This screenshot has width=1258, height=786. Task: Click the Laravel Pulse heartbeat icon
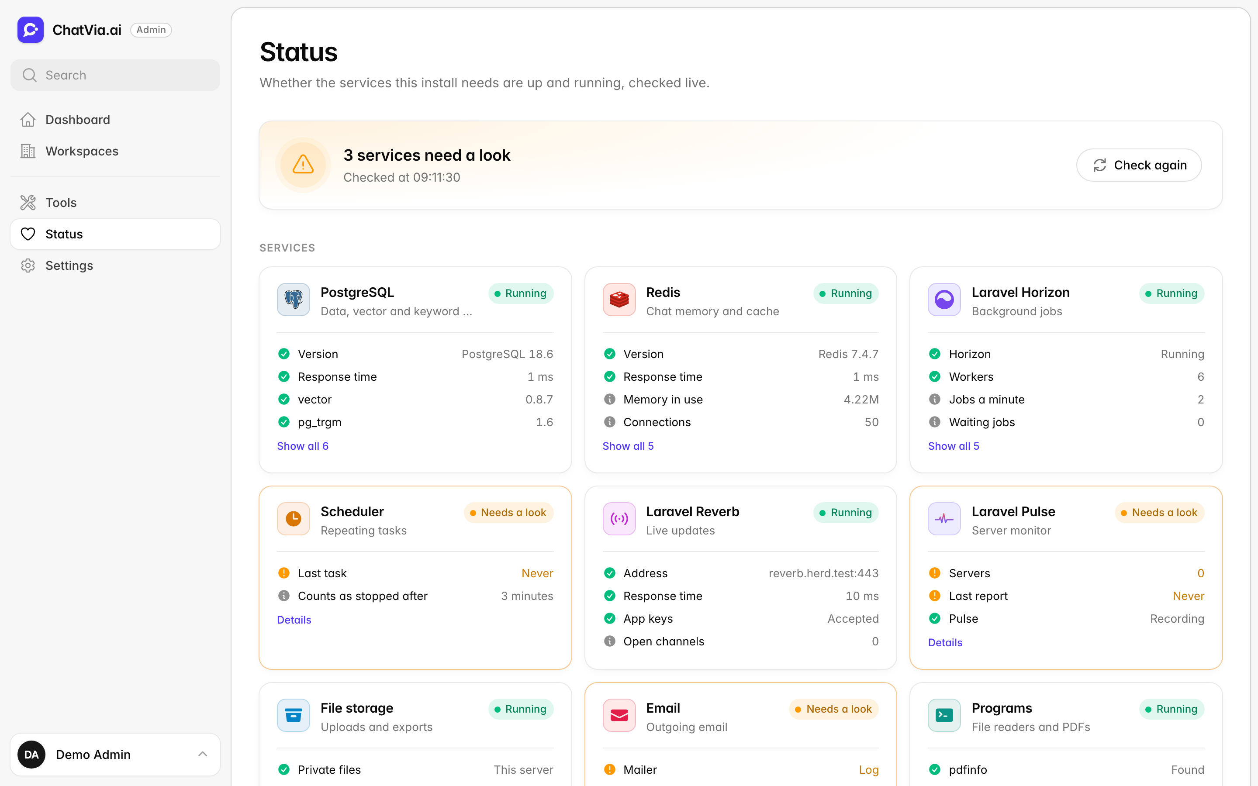[944, 519]
